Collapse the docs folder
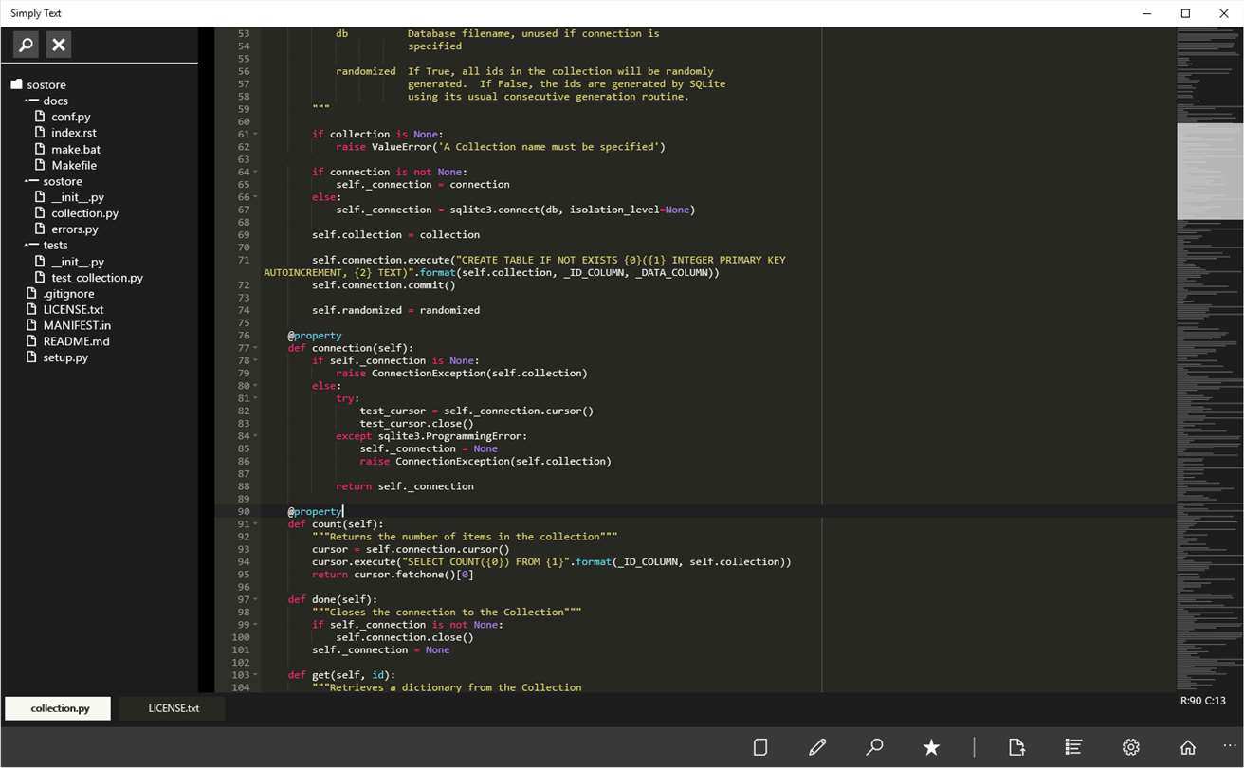 pos(31,101)
